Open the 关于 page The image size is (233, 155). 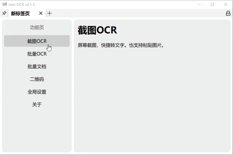click(37, 105)
